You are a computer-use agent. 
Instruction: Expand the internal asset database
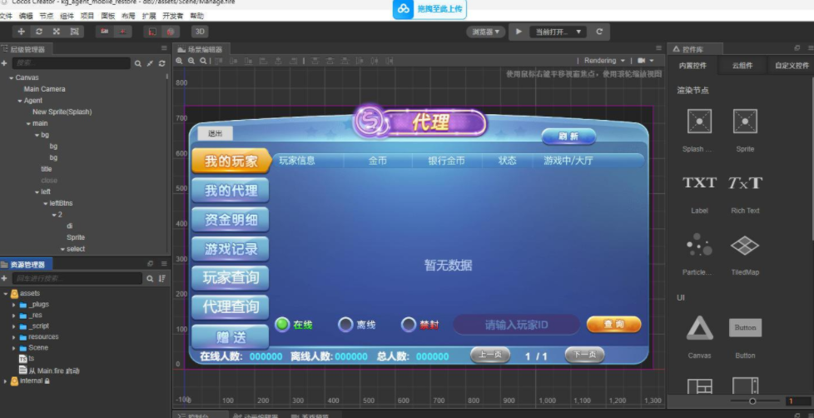click(x=6, y=381)
